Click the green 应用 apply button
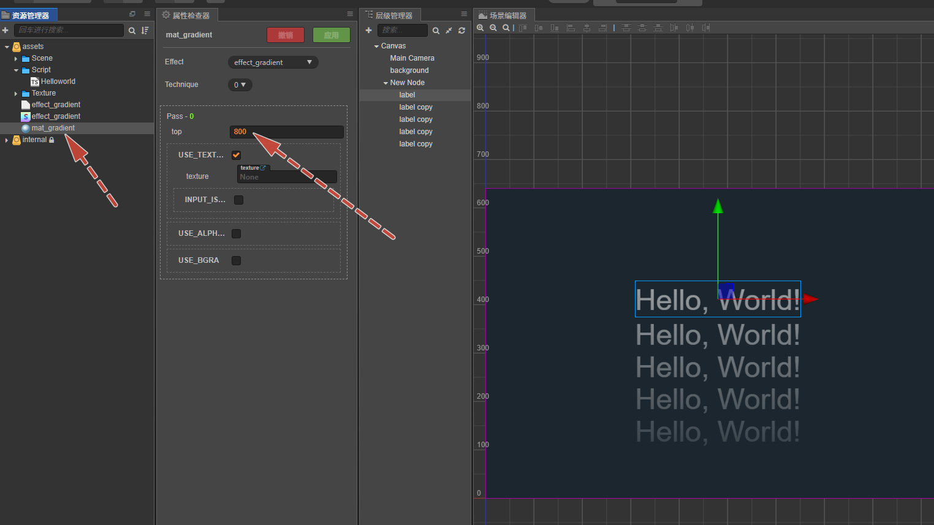Image resolution: width=934 pixels, height=525 pixels. point(332,36)
